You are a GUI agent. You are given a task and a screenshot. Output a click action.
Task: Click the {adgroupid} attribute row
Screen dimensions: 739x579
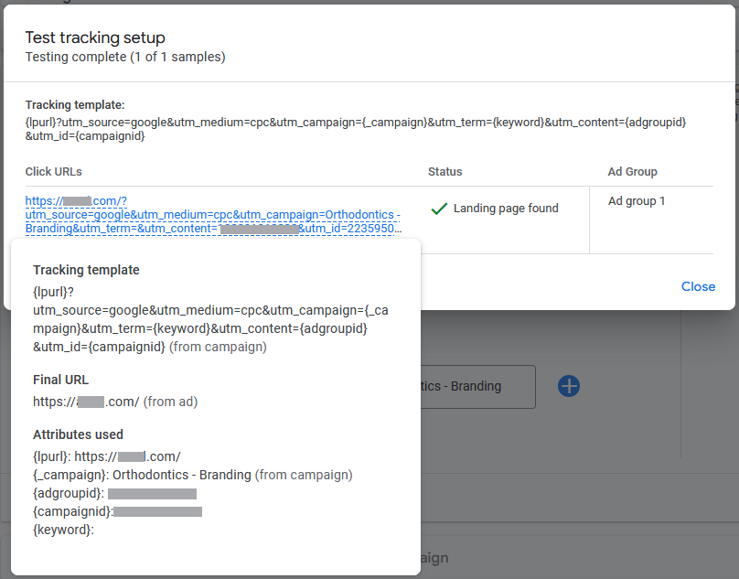click(x=115, y=493)
